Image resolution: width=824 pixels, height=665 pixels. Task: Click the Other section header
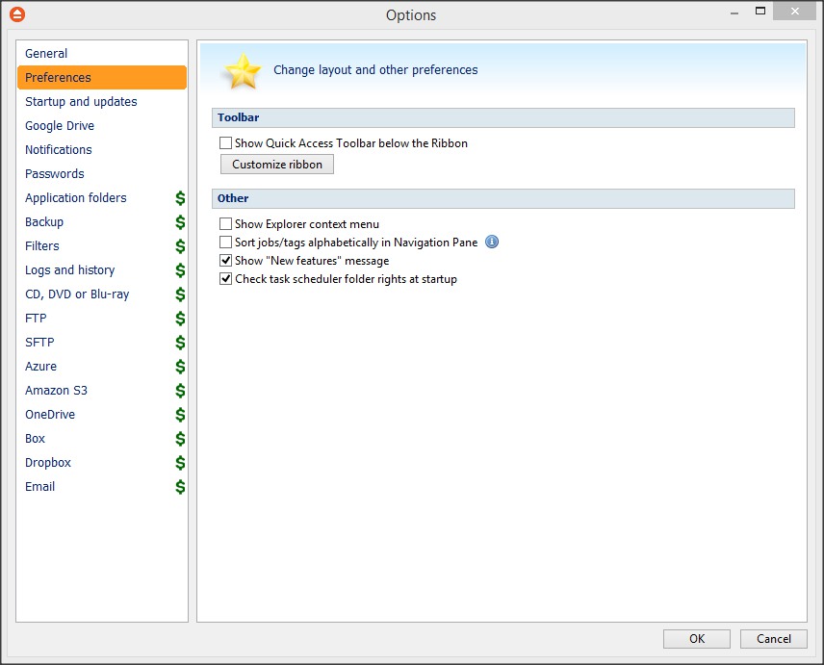502,198
